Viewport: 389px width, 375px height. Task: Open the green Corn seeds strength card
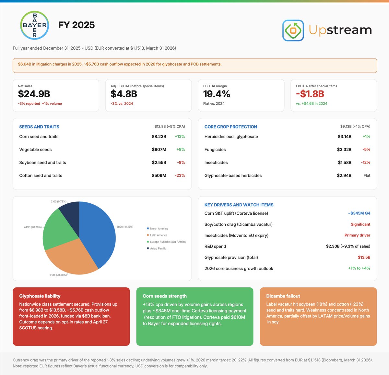pos(195,317)
